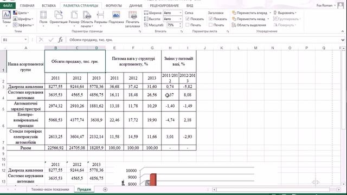Image resolution: width=347 pixels, height=195 pixels.
Task: Open the Выровнять align menu
Action: click(x=285, y=13)
